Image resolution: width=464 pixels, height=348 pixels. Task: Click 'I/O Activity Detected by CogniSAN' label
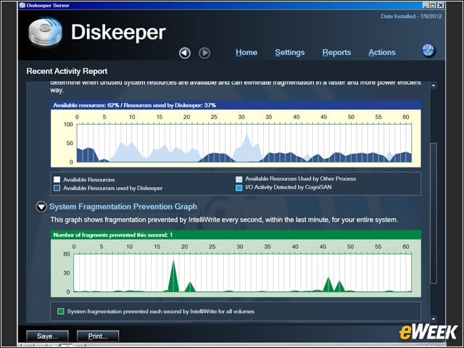pos(289,187)
